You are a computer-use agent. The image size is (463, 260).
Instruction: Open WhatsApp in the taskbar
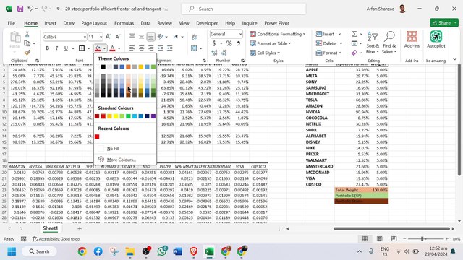coord(162,251)
